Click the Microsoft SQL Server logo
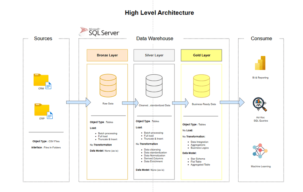Screen dimensions: 303x192 (99, 32)
